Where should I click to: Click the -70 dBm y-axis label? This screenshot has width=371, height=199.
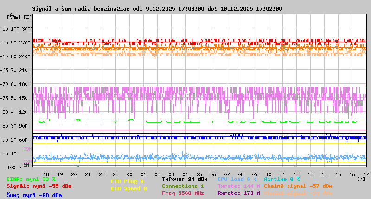point(6,84)
